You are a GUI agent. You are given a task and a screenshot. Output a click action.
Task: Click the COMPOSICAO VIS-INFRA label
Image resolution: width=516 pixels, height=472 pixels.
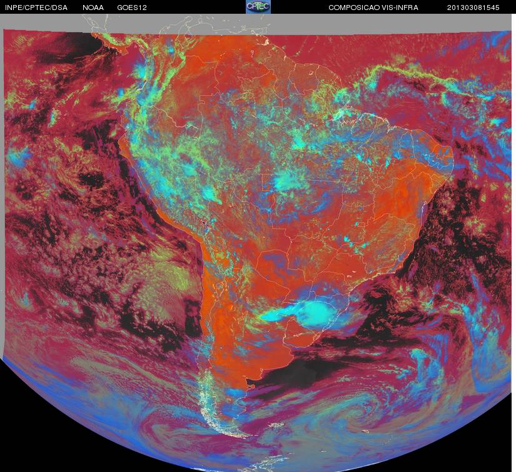(x=373, y=8)
